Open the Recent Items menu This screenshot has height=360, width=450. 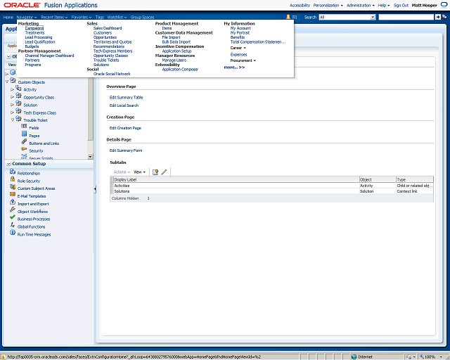click(54, 17)
